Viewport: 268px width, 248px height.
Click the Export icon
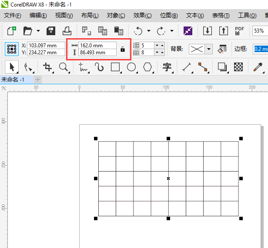pos(224,31)
